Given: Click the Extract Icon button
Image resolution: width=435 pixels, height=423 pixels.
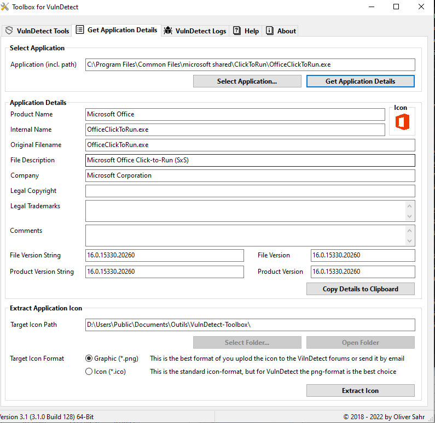Looking at the screenshot, I should pos(361,391).
